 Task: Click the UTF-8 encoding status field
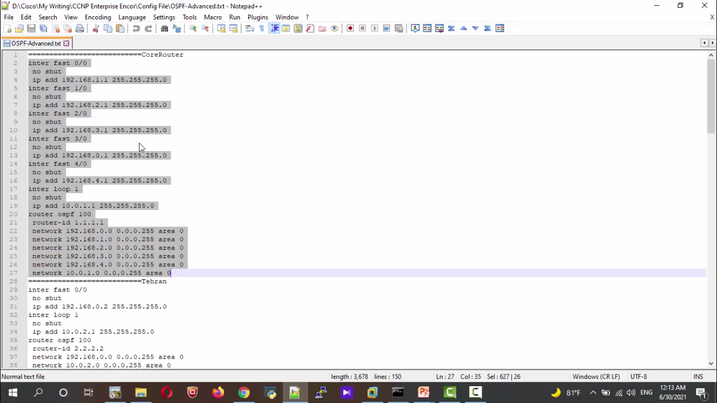pos(639,377)
